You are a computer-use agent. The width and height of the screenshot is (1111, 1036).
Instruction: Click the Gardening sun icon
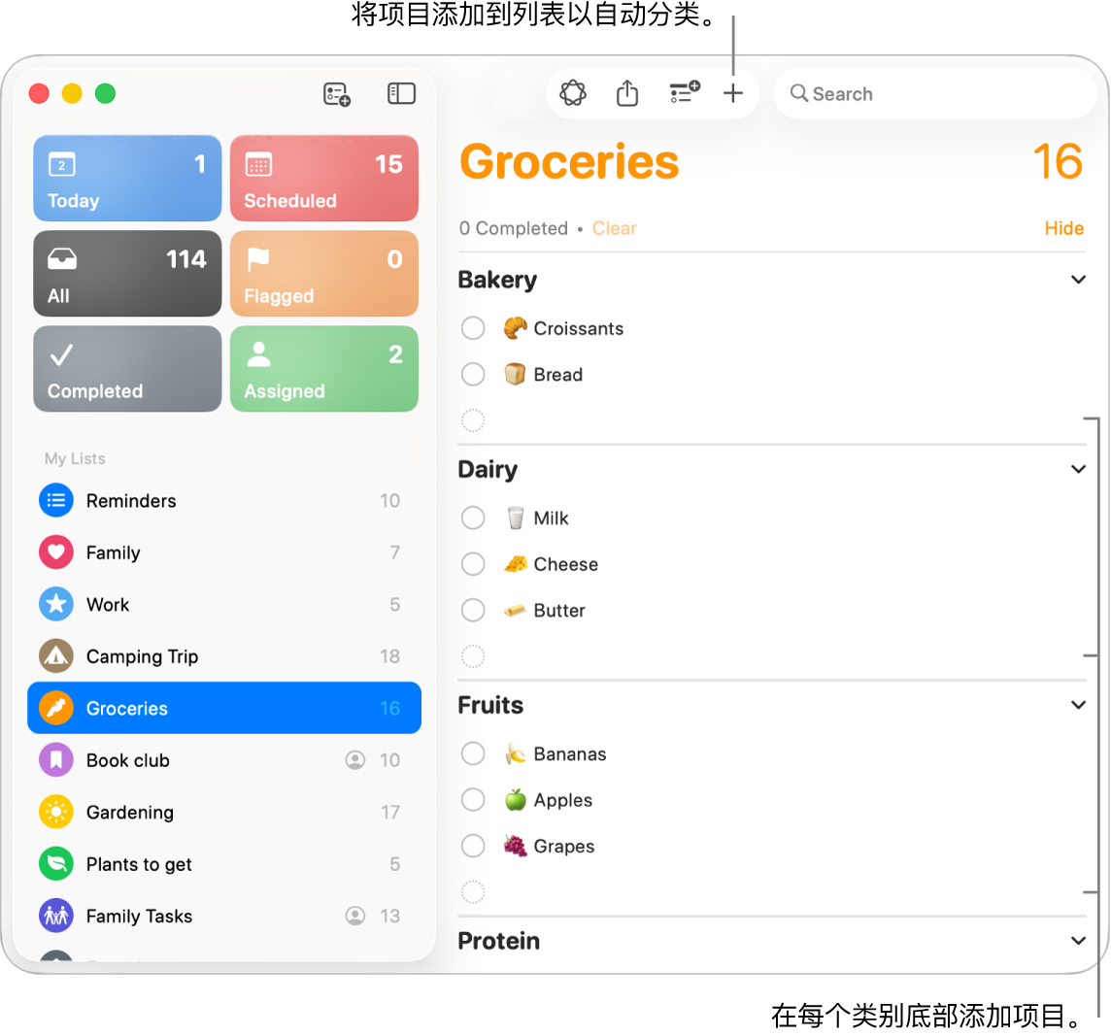point(56,812)
